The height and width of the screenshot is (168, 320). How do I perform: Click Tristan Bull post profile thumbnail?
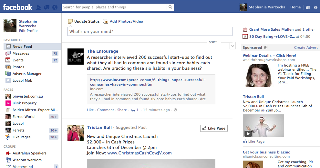click(x=76, y=133)
